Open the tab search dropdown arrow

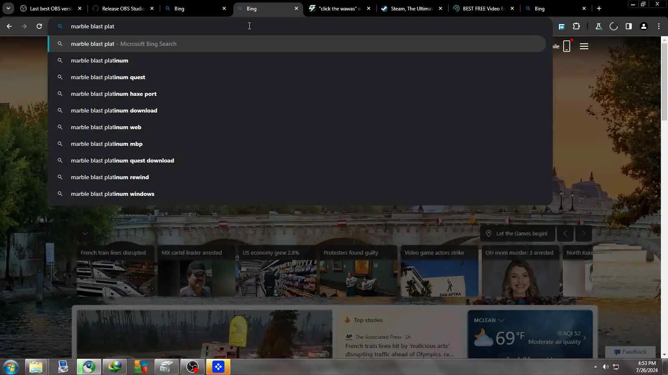click(x=8, y=8)
